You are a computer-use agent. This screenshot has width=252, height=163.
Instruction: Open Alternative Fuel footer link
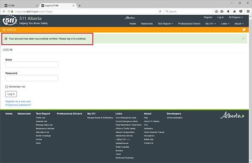pos(42,132)
